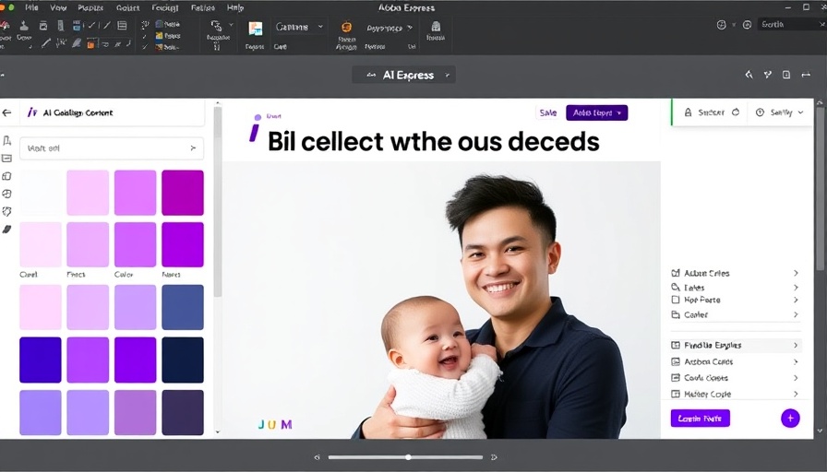Screen dimensions: 827x472
Task: Open the purple dropdown button above headline
Action: coord(596,112)
